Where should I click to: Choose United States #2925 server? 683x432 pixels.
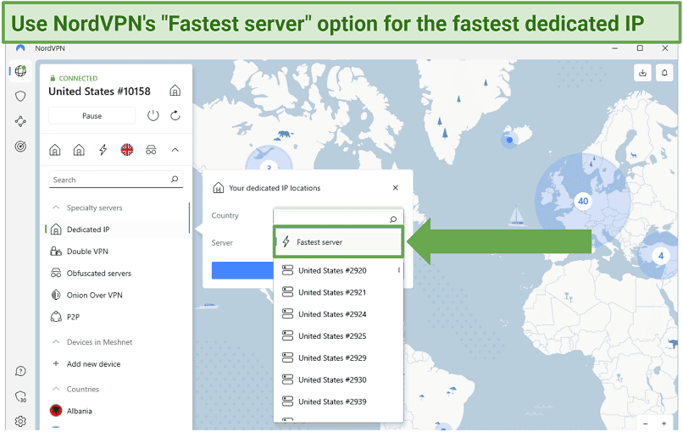click(338, 336)
